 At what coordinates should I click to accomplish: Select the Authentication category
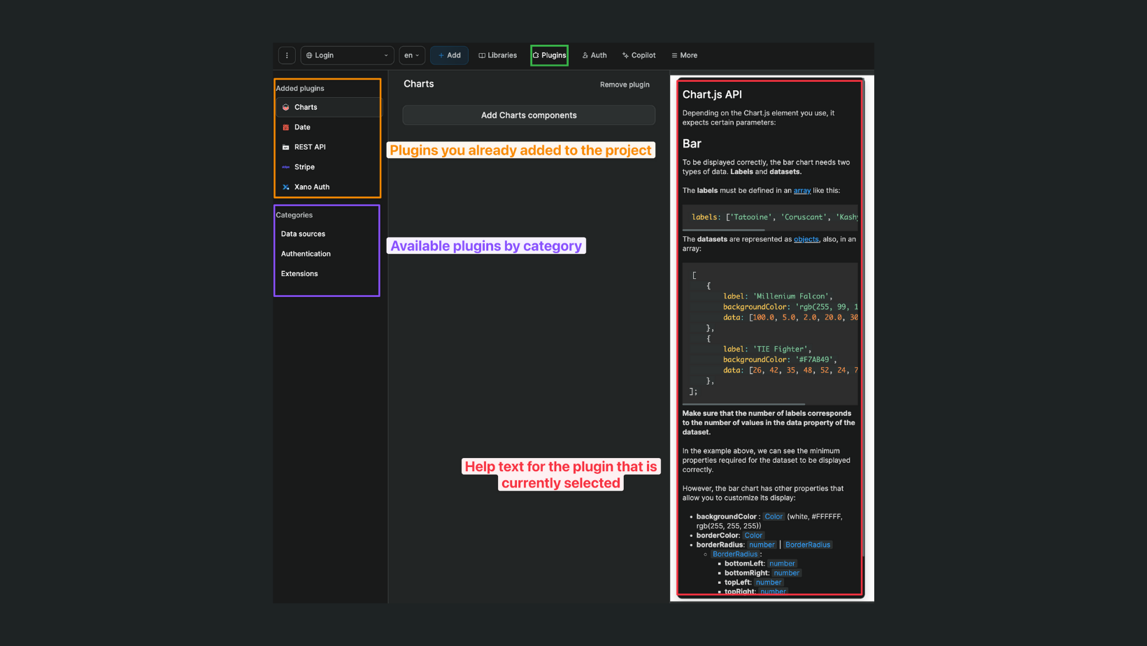[306, 254]
